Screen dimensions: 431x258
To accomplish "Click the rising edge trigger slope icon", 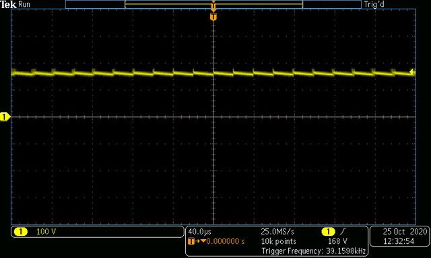I will pos(343,232).
